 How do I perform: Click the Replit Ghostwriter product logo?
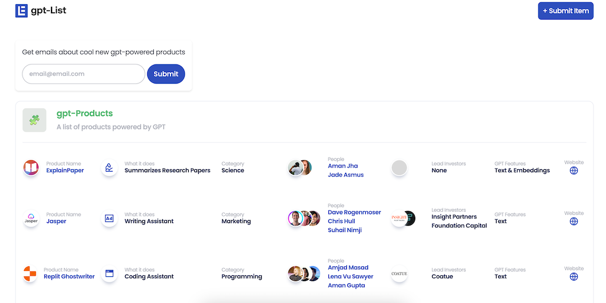[30, 274]
